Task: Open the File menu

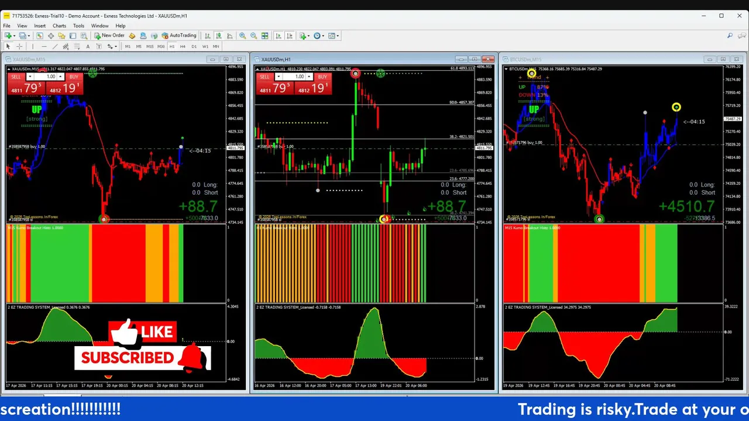Action: [x=7, y=26]
